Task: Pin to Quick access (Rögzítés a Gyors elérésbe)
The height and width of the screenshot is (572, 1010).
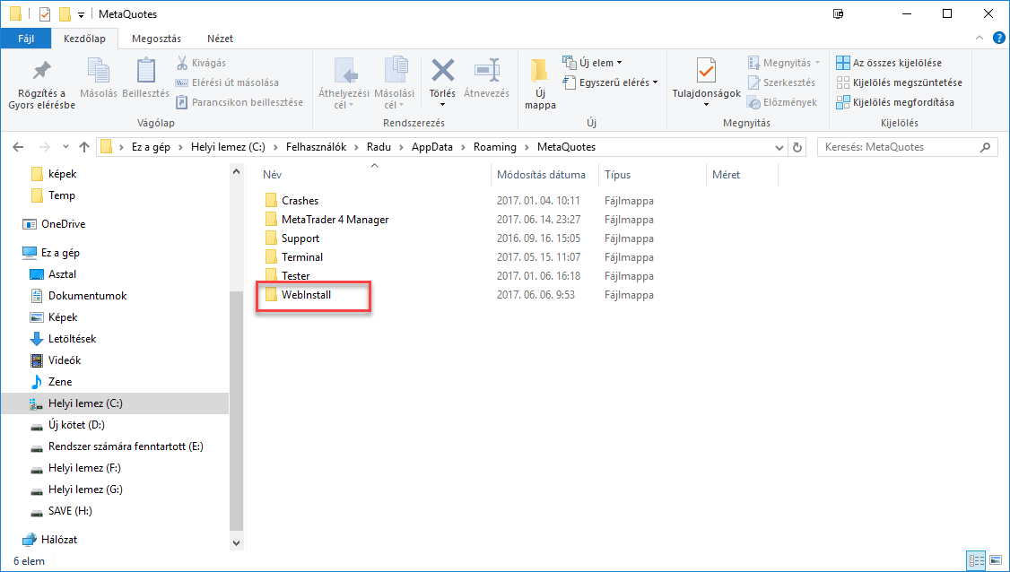Action: click(x=42, y=85)
